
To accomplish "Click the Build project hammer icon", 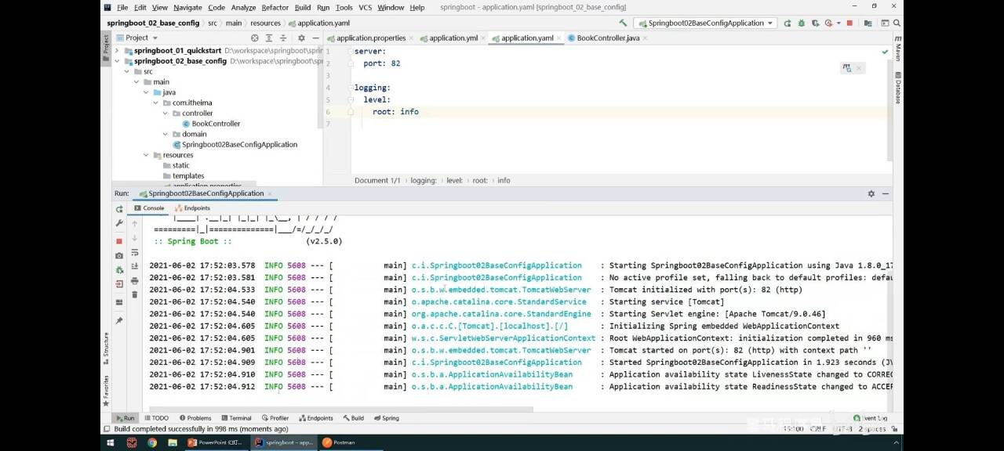I will 623,23.
